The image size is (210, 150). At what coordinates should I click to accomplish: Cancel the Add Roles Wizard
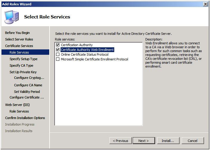tap(193, 141)
